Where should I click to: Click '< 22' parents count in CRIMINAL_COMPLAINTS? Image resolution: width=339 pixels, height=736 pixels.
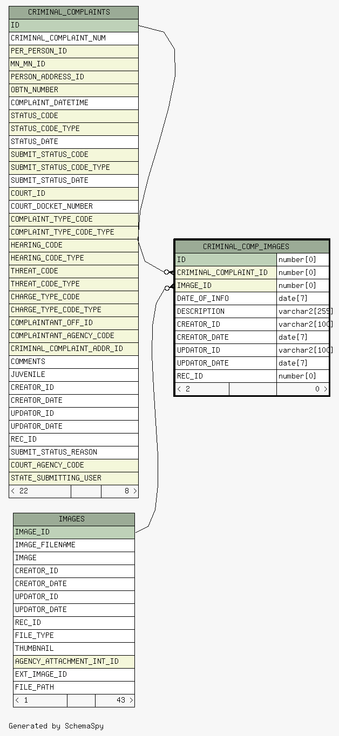[40, 491]
